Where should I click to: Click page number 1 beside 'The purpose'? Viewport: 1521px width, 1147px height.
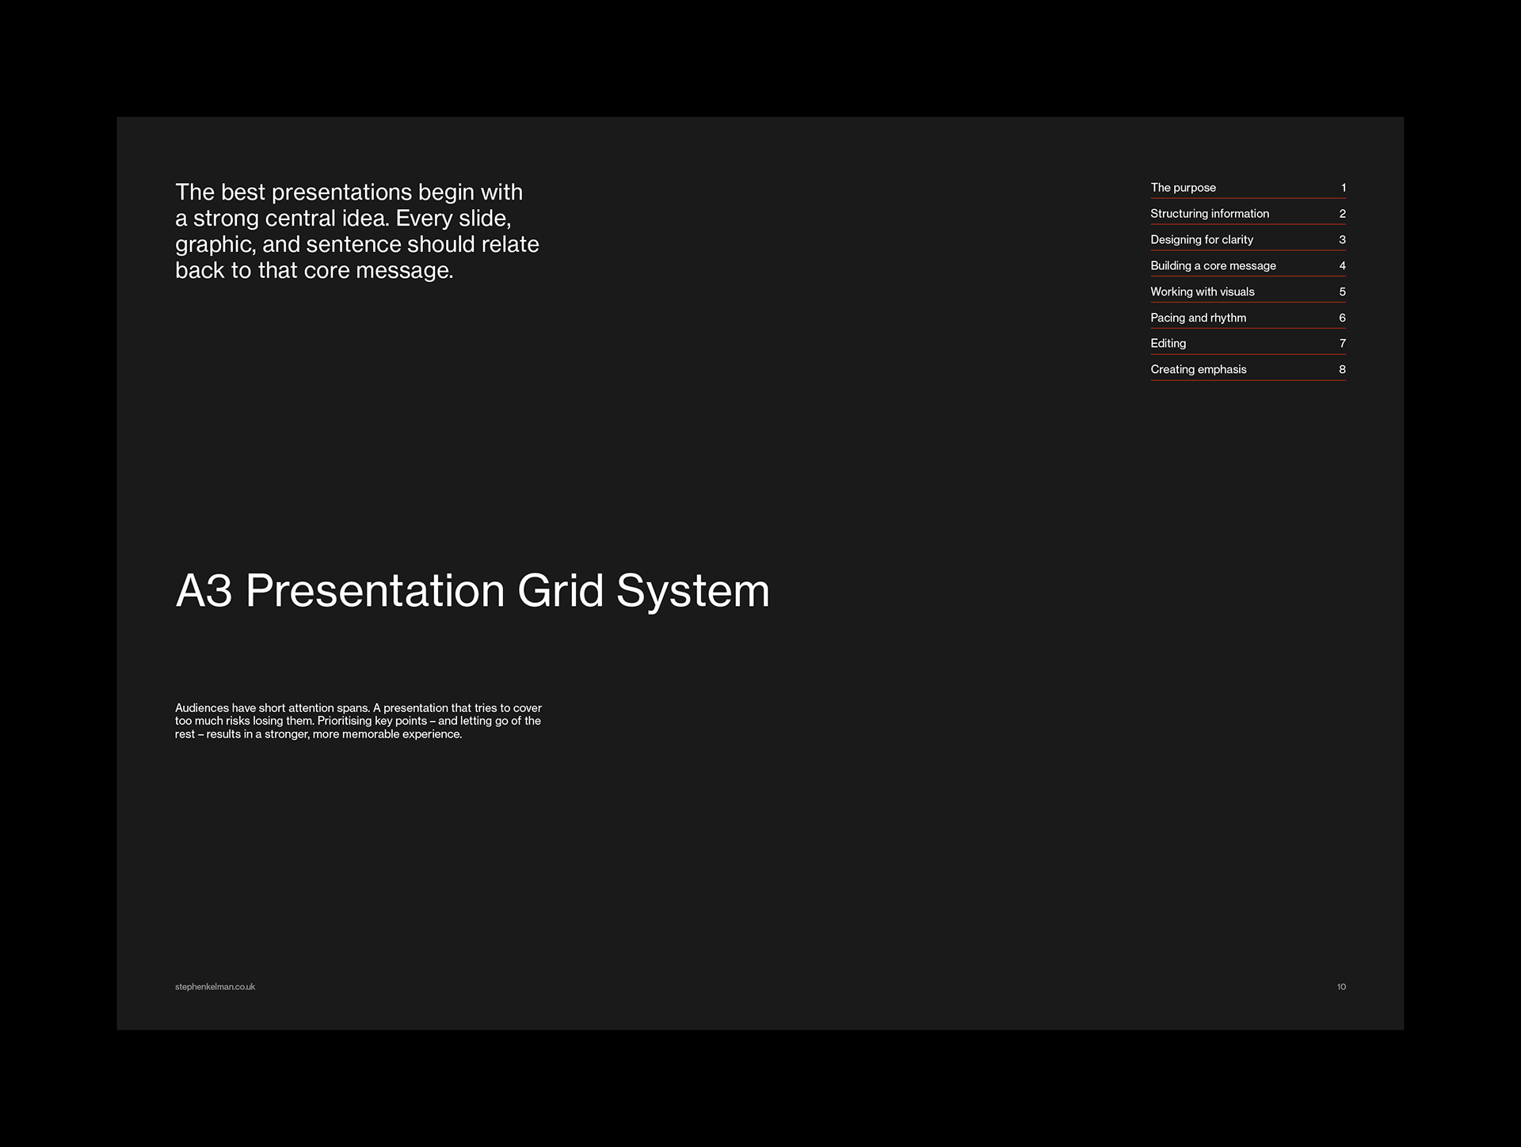click(x=1343, y=188)
